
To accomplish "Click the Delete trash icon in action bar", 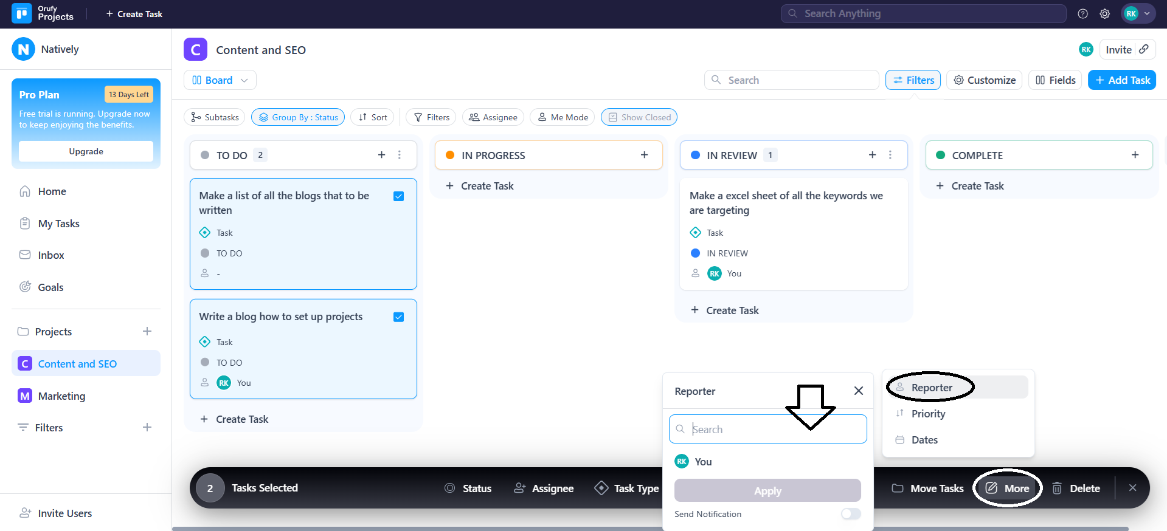I will (x=1057, y=488).
